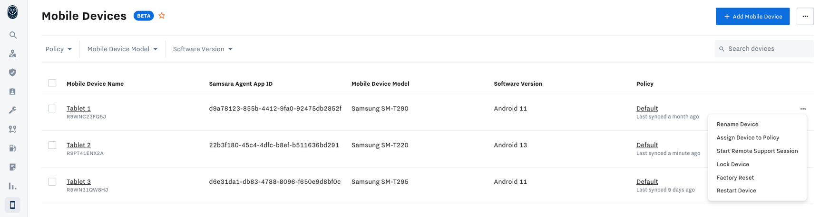The height and width of the screenshot is (217, 820).
Task: Select Start Remote Support Session
Action: pos(757,151)
